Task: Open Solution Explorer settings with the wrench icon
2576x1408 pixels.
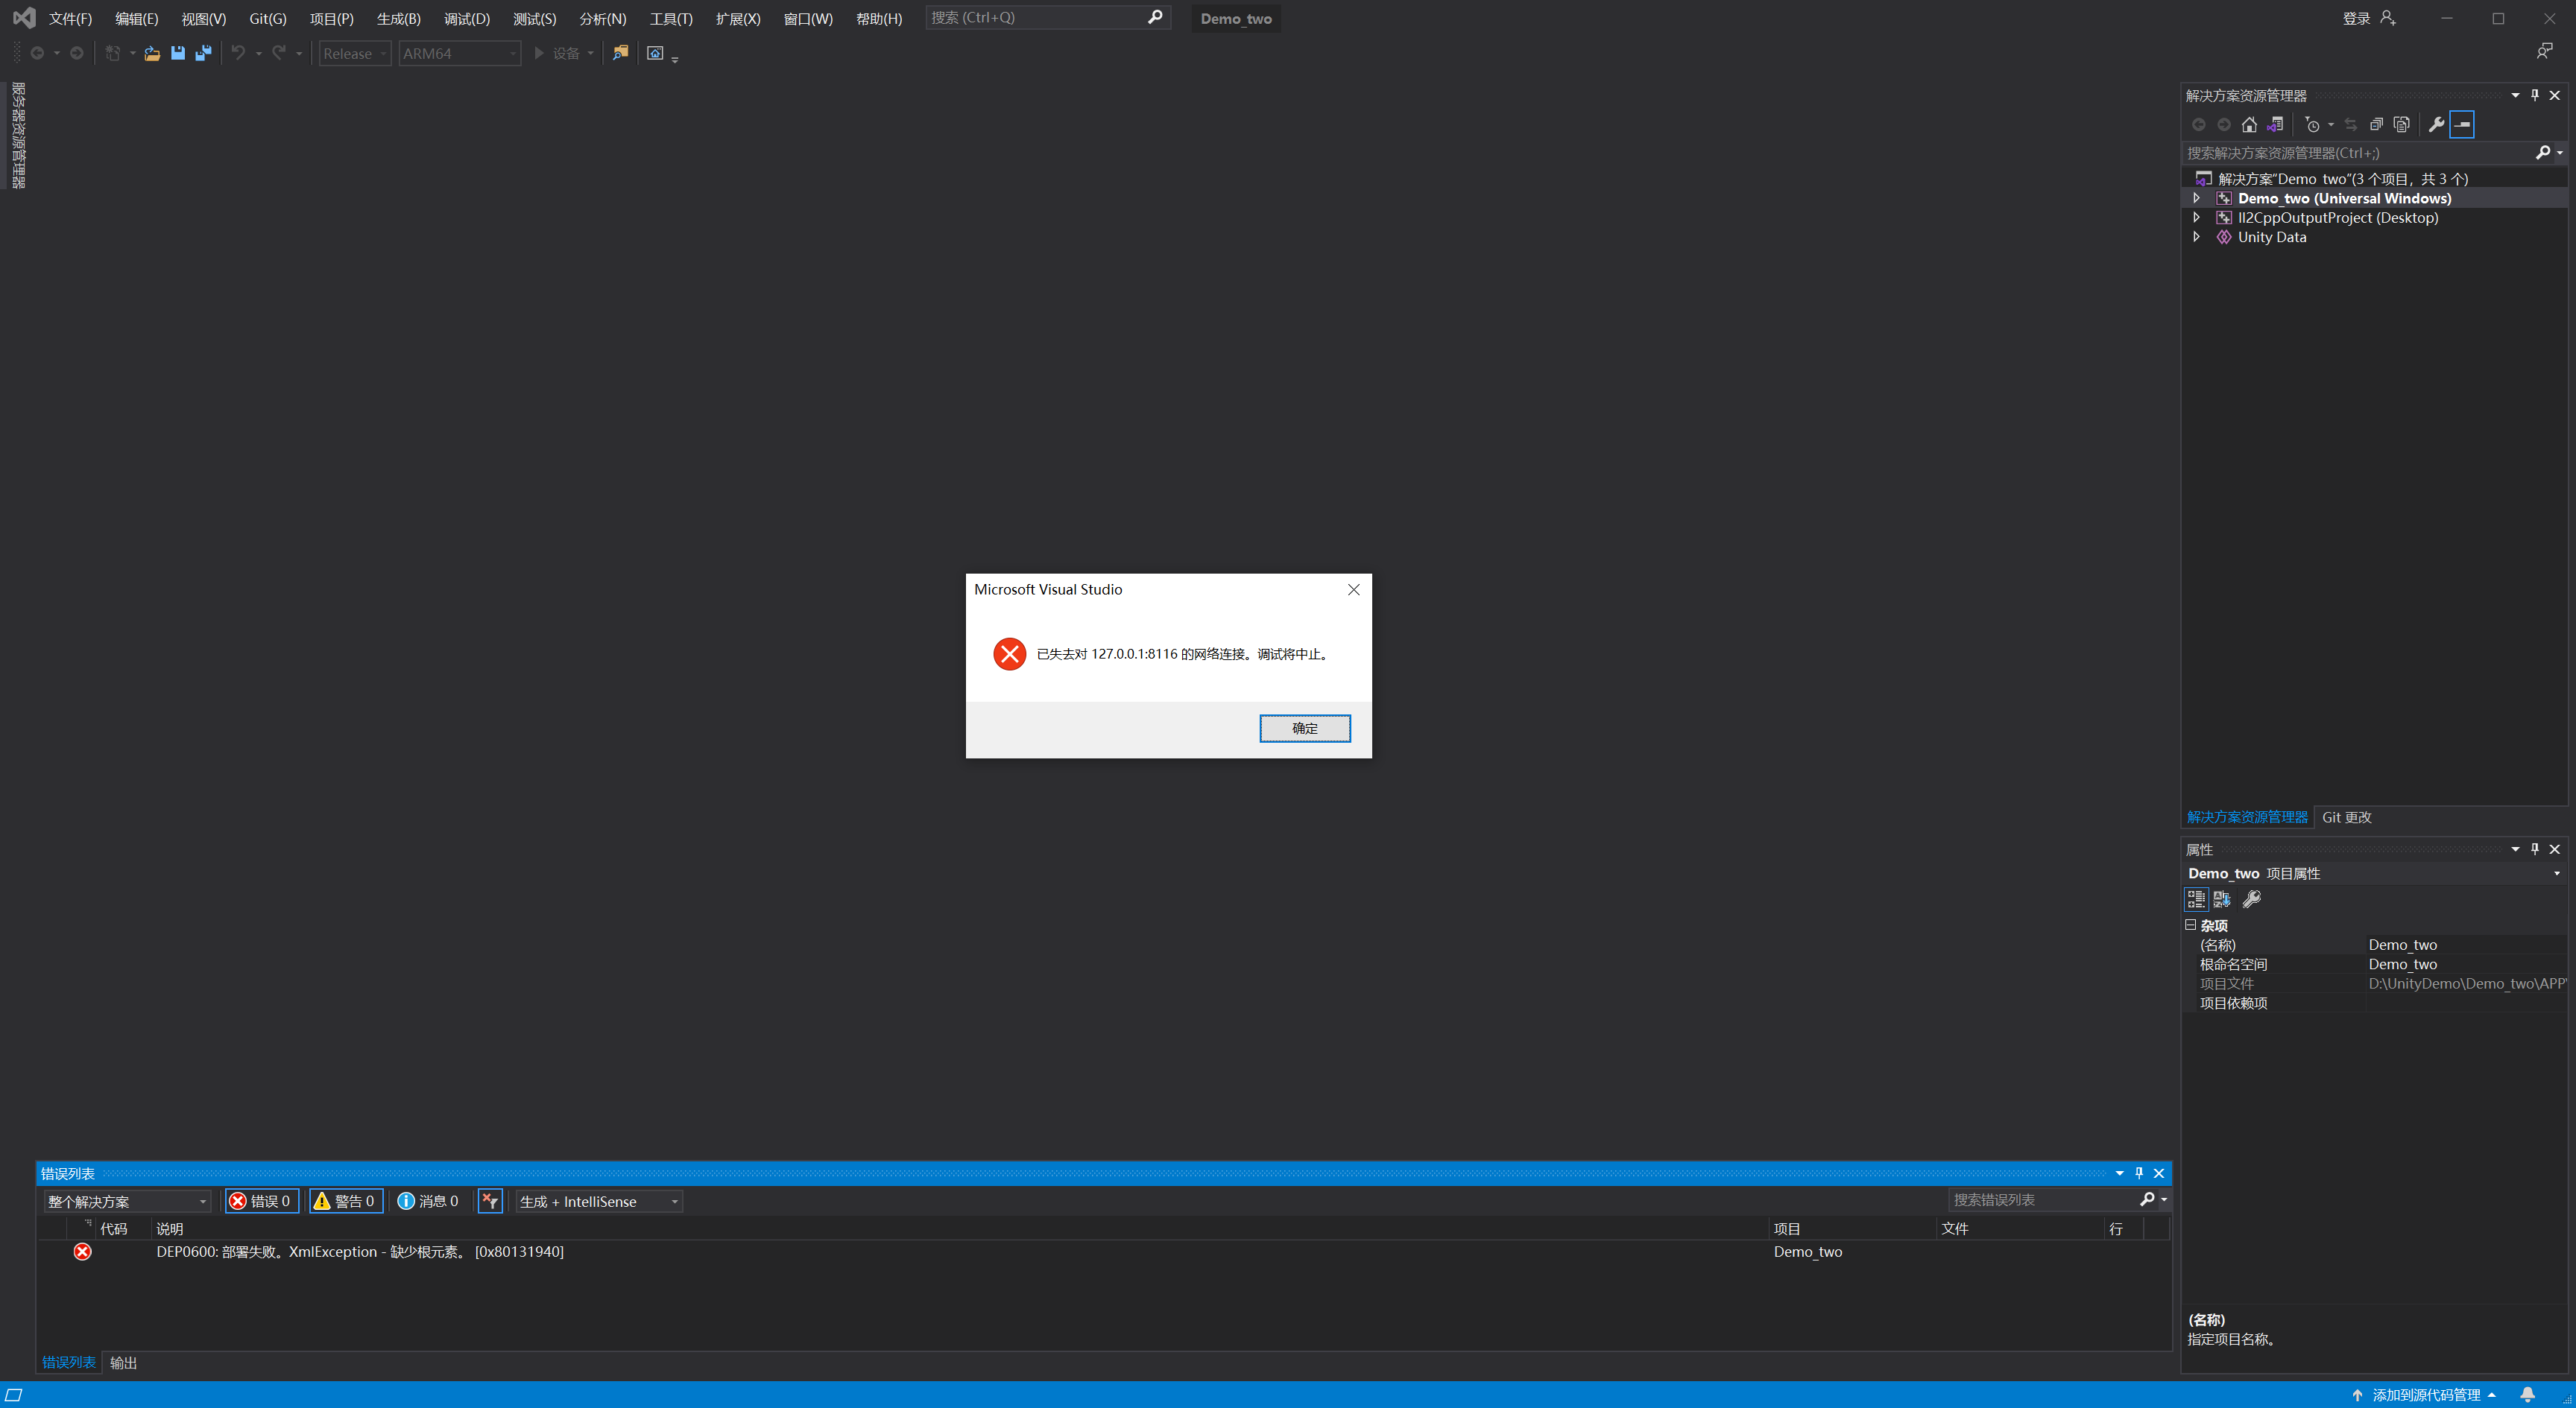Action: [x=2435, y=124]
